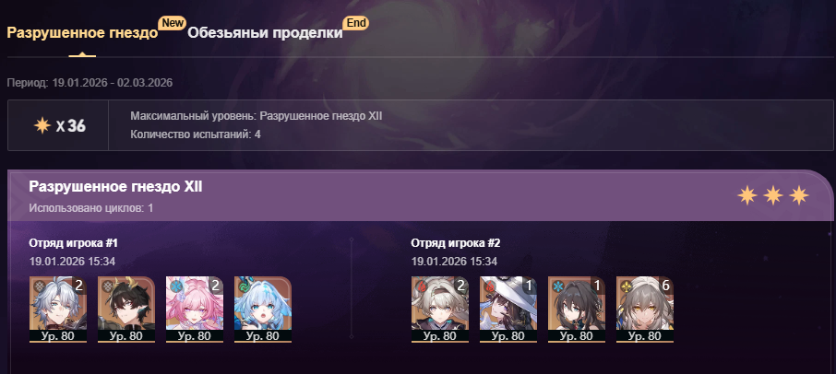Click the Максимальный уровень summary text
The height and width of the screenshot is (374, 836).
256,116
